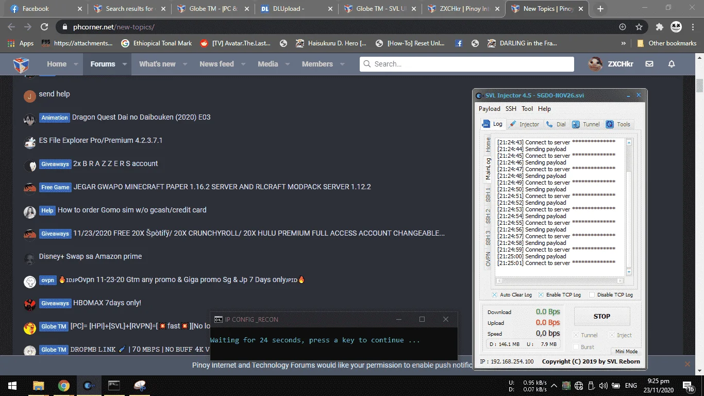704x396 pixels.
Task: Select the SSH 3 vertical tab
Action: pos(488,238)
